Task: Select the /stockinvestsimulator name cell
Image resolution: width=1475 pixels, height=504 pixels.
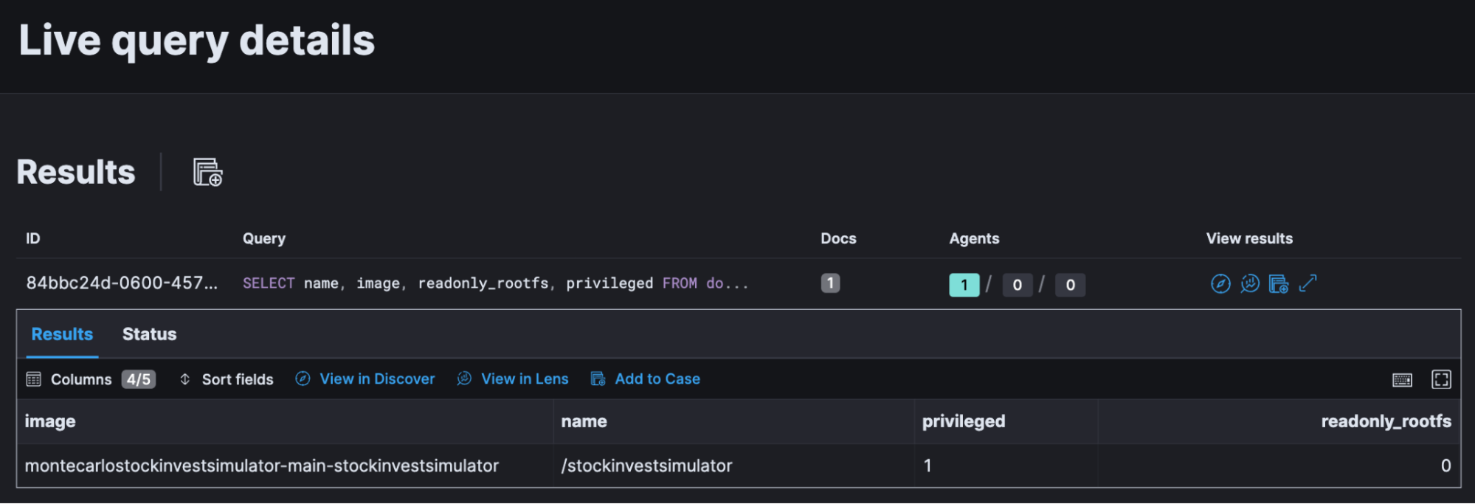Action: click(646, 466)
